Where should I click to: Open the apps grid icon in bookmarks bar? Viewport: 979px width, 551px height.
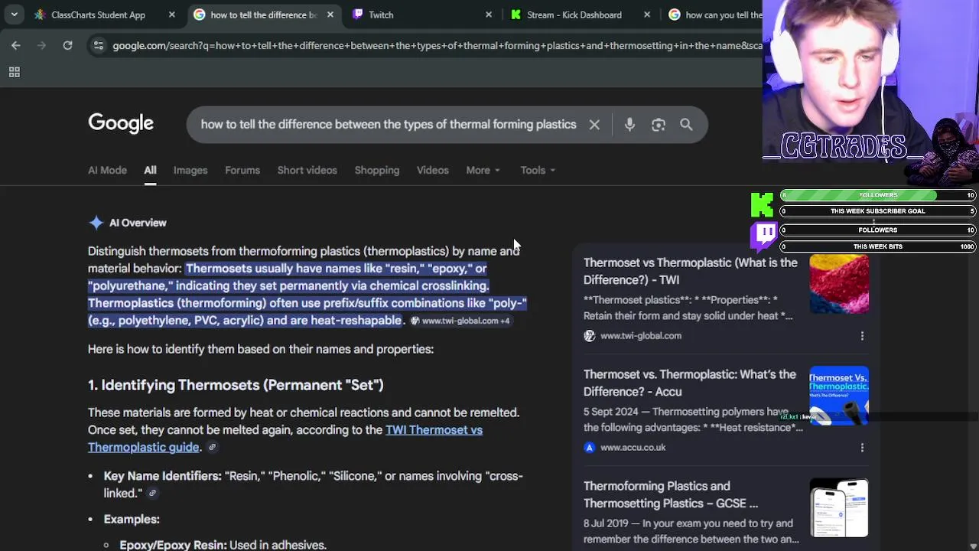coord(14,72)
